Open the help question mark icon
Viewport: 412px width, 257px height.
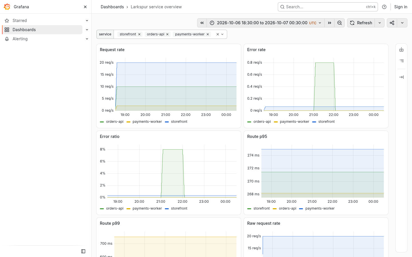coord(384,7)
